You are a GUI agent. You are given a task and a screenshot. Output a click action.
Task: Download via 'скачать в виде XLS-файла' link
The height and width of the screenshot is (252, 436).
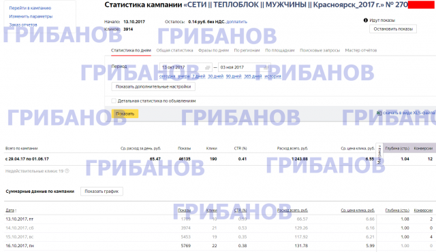coord(409,113)
